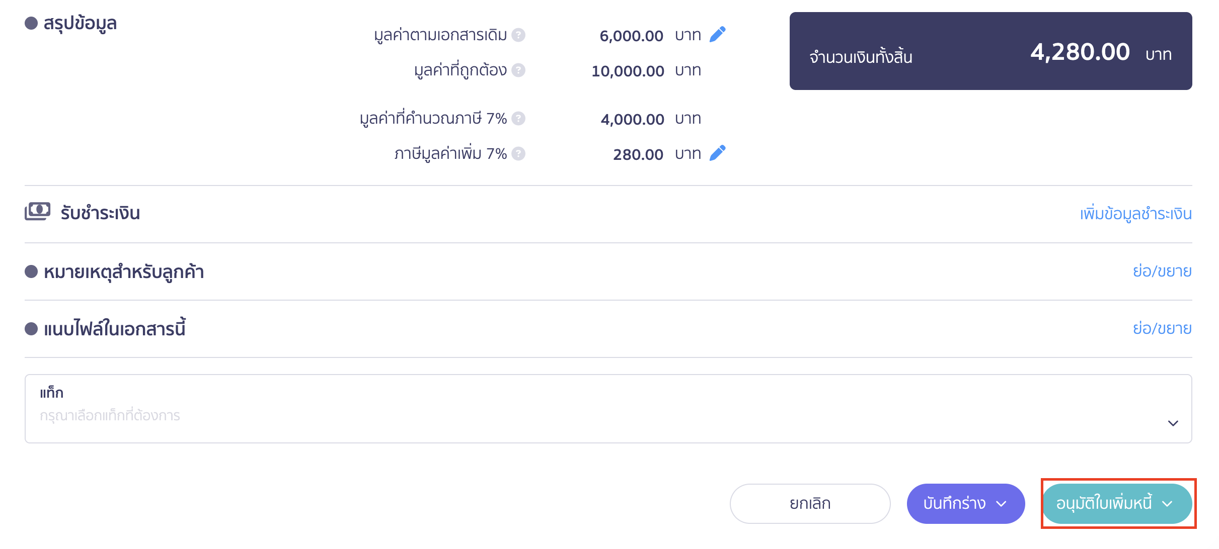Image resolution: width=1219 pixels, height=549 pixels.
Task: Expand the แนบไฟล์ในเอกสารนี้ section
Action: coord(1162,329)
